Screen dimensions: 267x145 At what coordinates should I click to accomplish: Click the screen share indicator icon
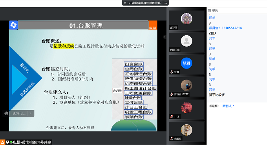pos(7,142)
